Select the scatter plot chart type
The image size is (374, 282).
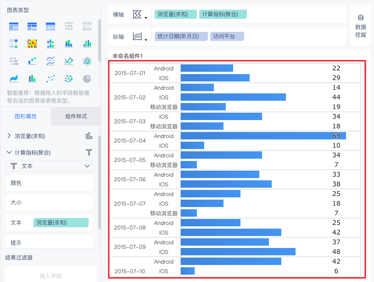click(x=50, y=79)
